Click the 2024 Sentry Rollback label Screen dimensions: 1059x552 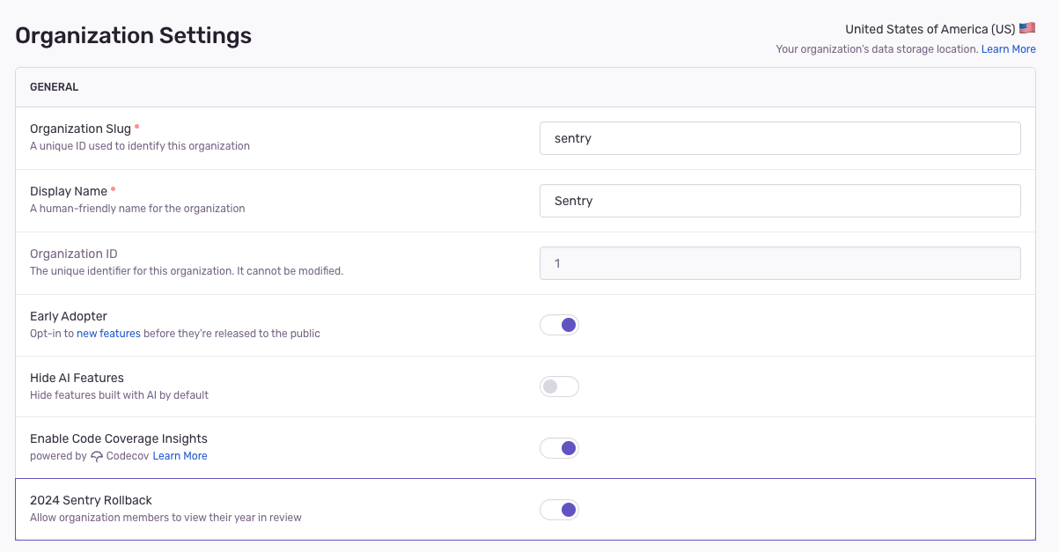click(92, 500)
